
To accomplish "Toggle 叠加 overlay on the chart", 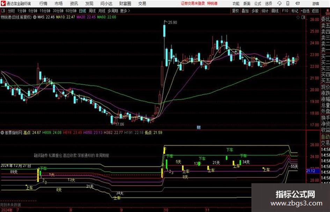I will (245, 11).
